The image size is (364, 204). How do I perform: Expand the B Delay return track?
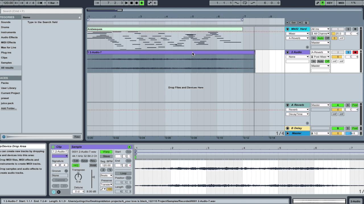pos(288,128)
